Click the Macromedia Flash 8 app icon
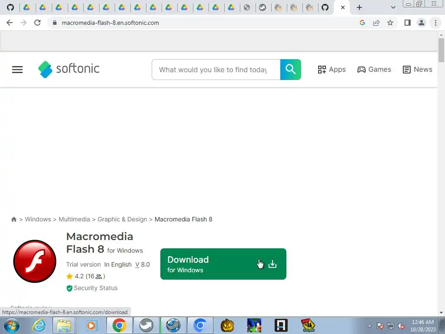The width and height of the screenshot is (445, 334). click(x=35, y=261)
